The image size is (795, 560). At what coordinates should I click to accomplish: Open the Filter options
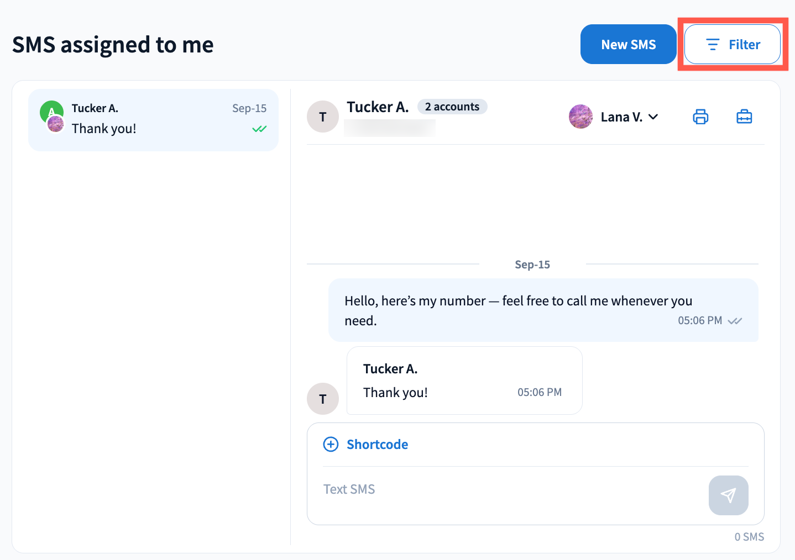(x=733, y=44)
